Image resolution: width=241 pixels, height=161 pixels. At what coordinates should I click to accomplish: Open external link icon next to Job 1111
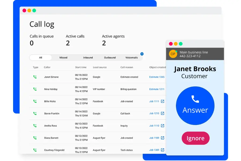coord(163,101)
